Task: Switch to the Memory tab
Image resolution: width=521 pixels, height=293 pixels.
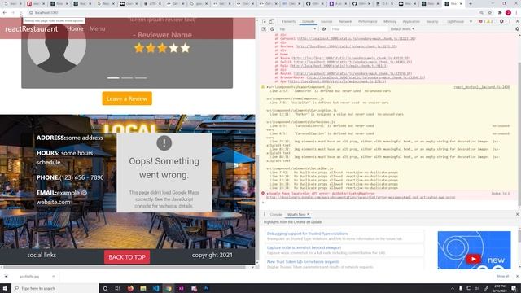Action: [389, 22]
